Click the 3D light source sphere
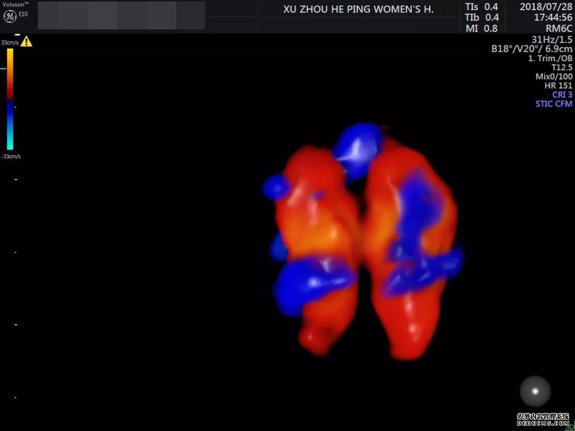The width and height of the screenshot is (575, 431). pyautogui.click(x=535, y=392)
